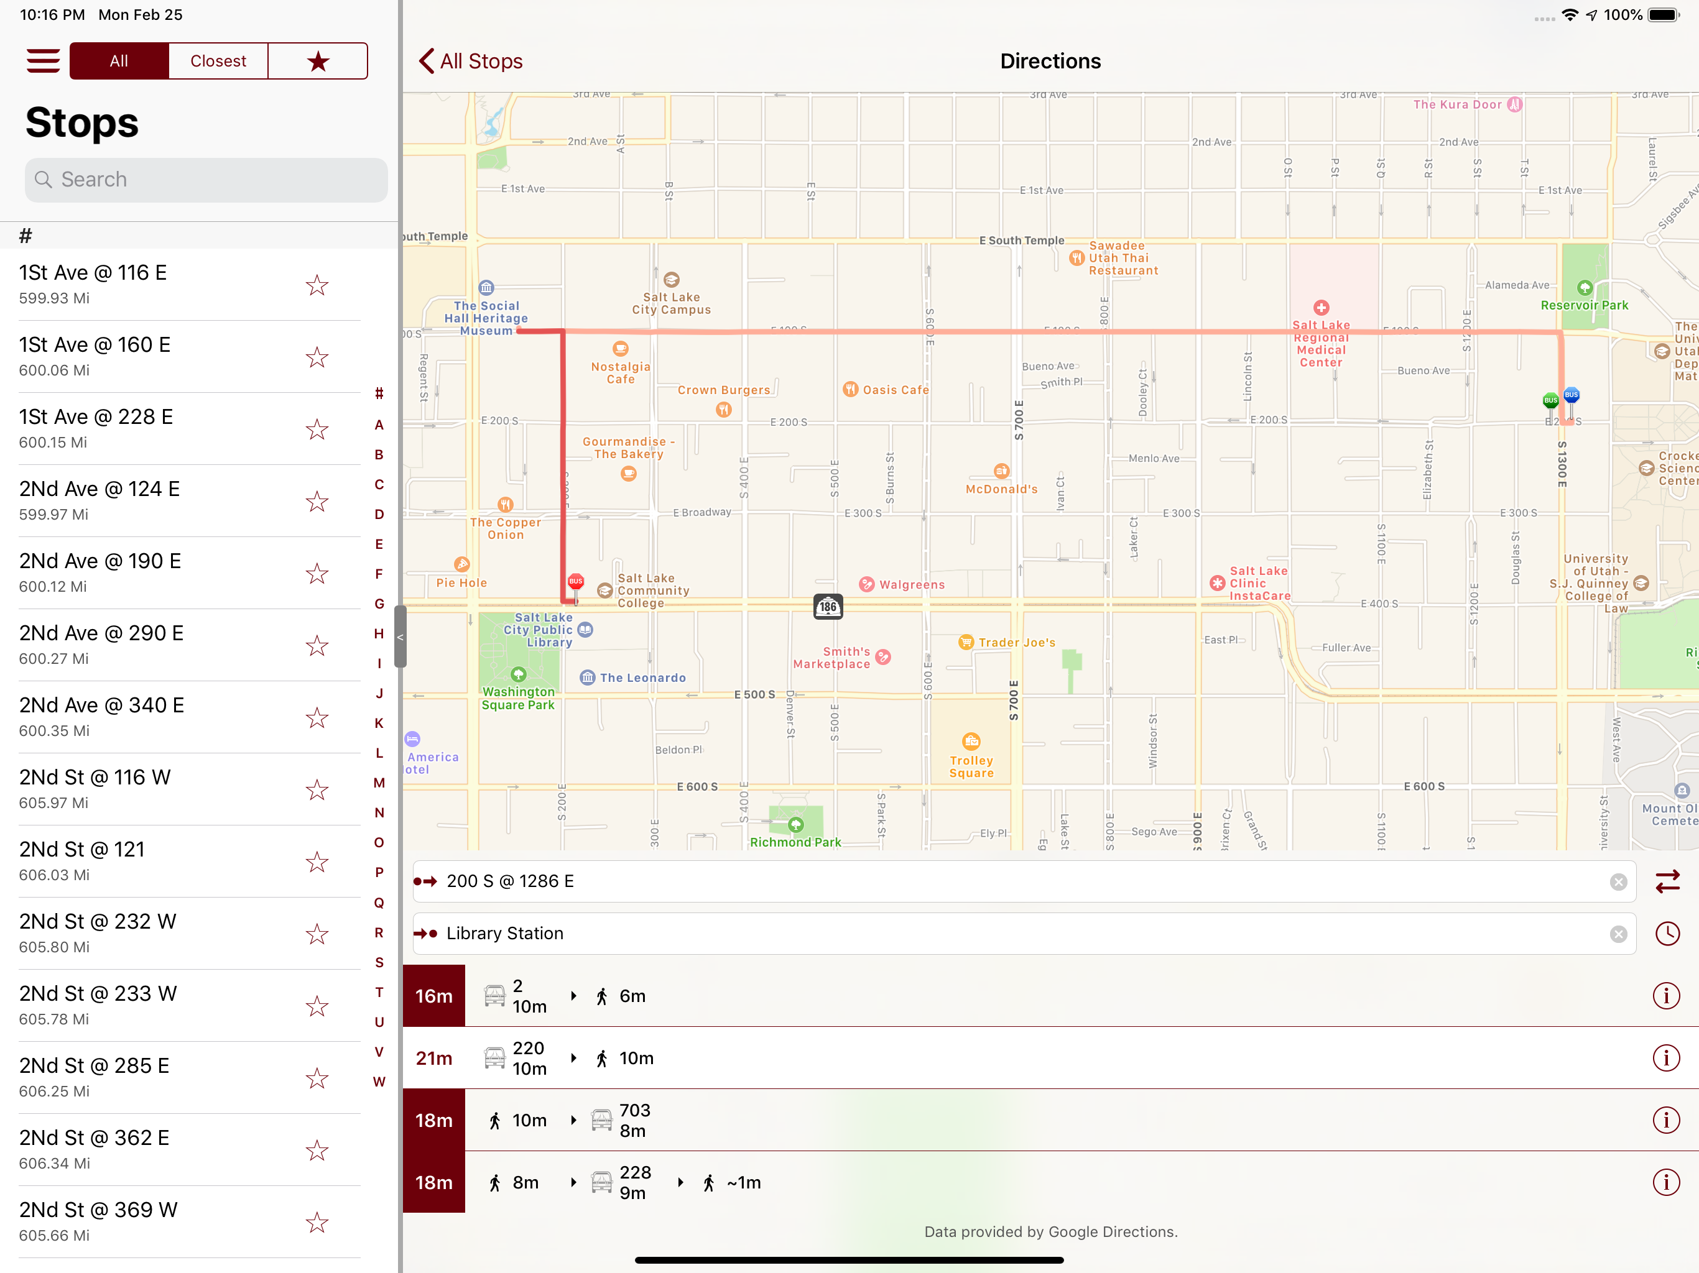Clear the Library Station destination
Screen dimensions: 1699x1273
tap(1618, 934)
